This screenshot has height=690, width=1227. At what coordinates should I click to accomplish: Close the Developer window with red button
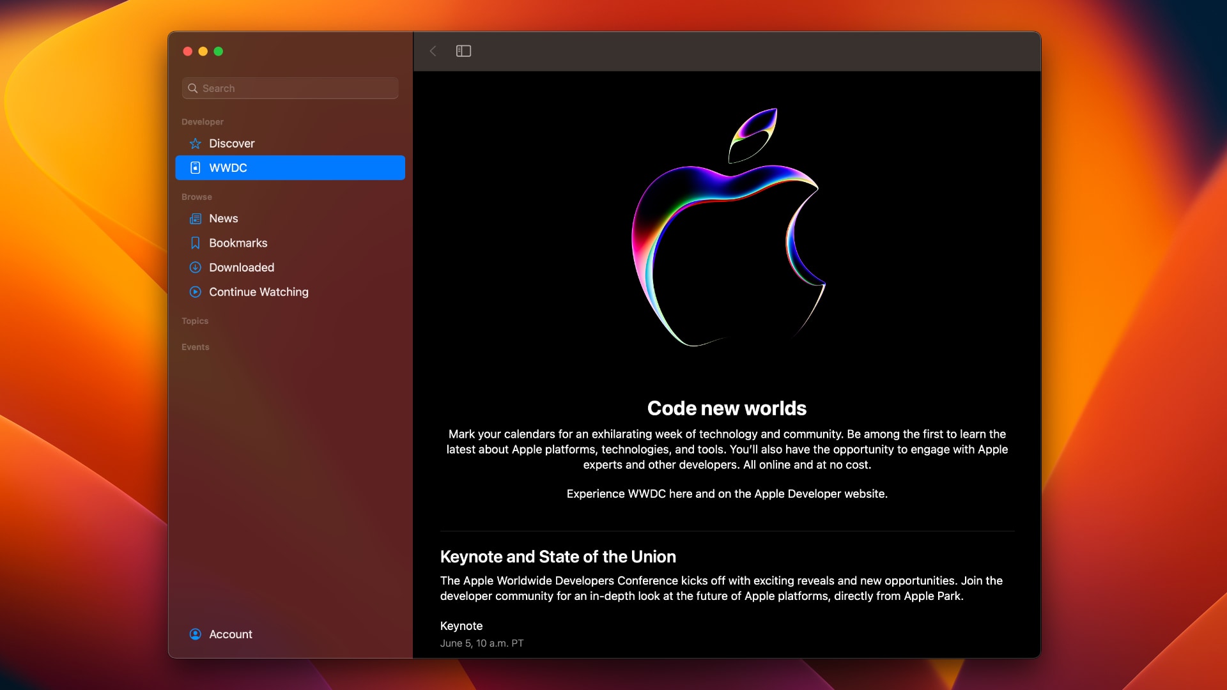point(188,52)
